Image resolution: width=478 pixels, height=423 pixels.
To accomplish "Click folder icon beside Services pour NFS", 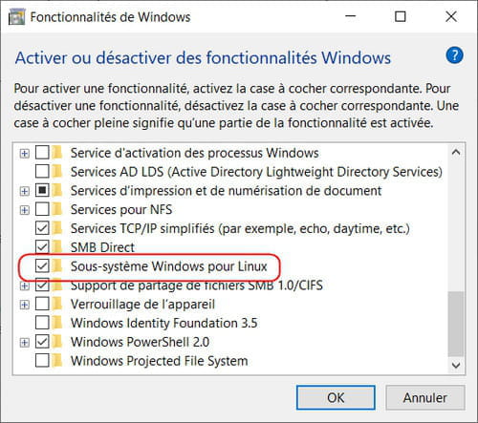I will 57,209.
